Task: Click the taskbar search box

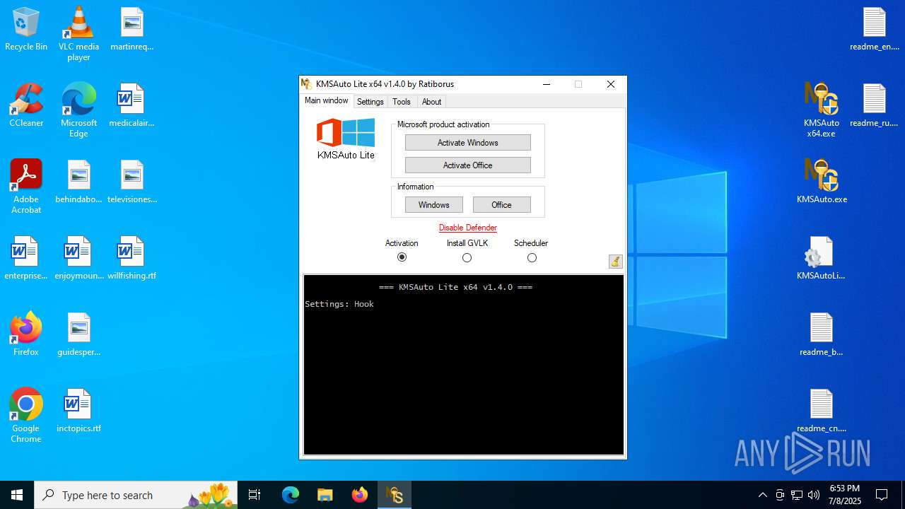Action: click(136, 495)
